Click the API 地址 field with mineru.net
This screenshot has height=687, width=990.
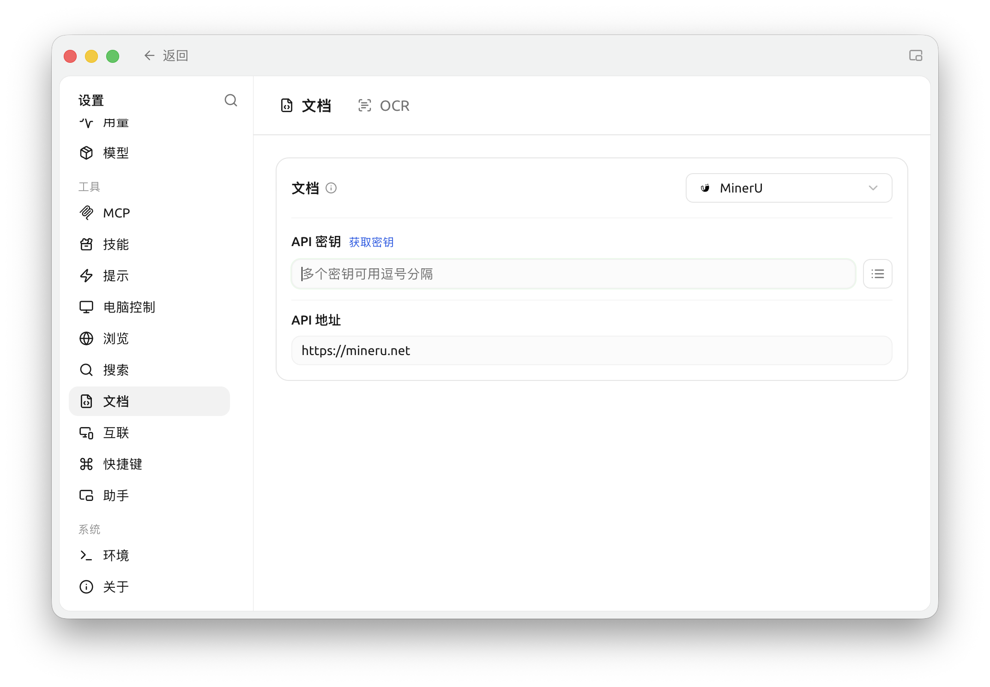(592, 350)
